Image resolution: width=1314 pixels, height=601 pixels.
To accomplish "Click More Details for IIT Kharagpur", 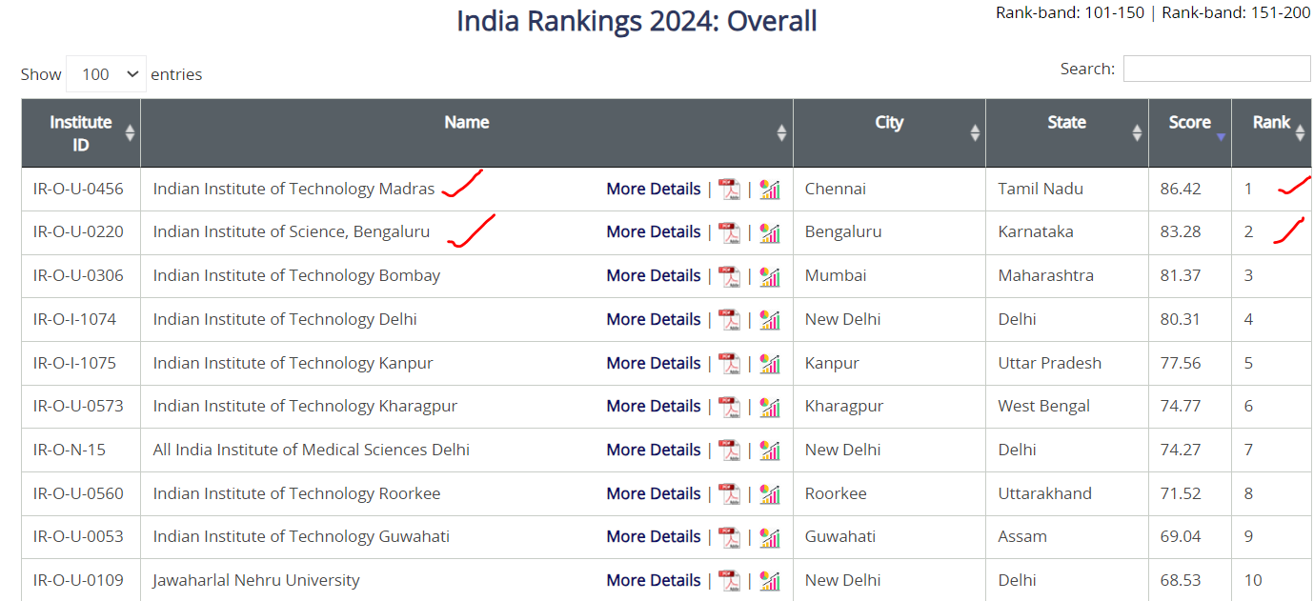I will (654, 406).
